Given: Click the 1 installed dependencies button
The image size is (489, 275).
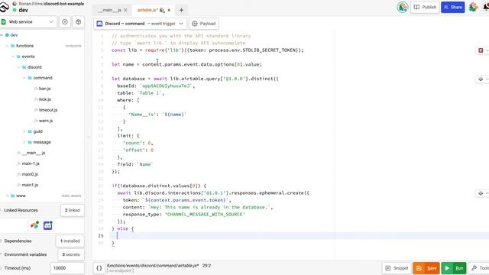Looking at the screenshot, I should [x=70, y=241].
